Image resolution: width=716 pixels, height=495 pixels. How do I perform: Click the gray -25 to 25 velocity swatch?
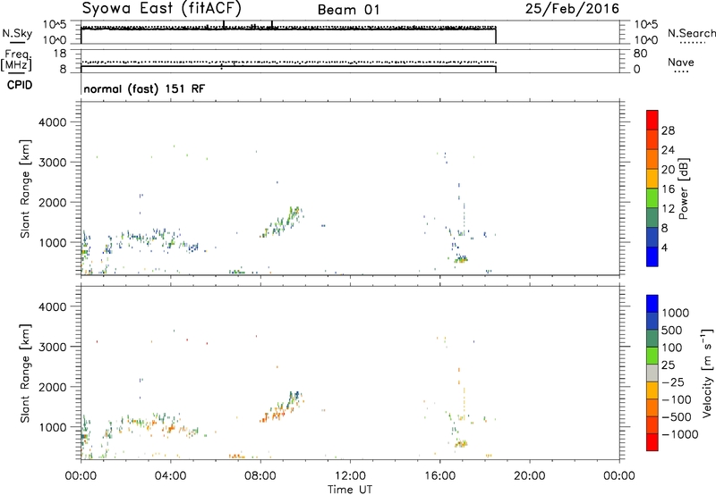(x=652, y=373)
